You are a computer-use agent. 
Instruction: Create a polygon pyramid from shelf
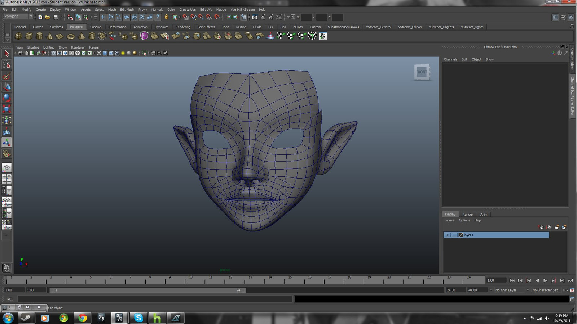(82, 36)
